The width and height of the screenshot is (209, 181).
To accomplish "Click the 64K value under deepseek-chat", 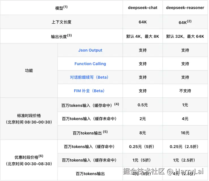I will pyautogui.click(x=143, y=22).
